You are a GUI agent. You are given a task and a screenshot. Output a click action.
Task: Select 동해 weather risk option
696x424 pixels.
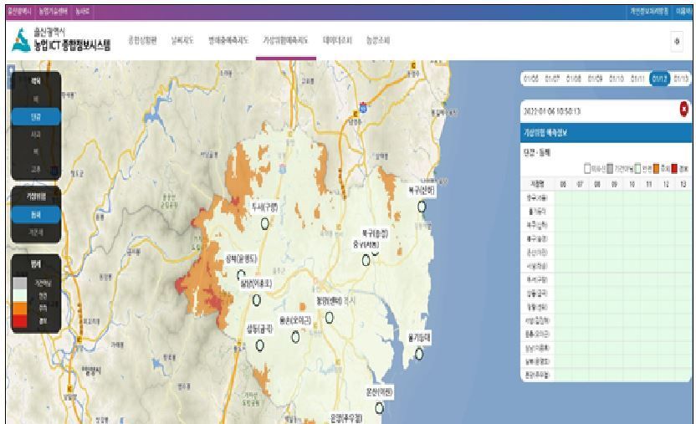click(x=35, y=214)
